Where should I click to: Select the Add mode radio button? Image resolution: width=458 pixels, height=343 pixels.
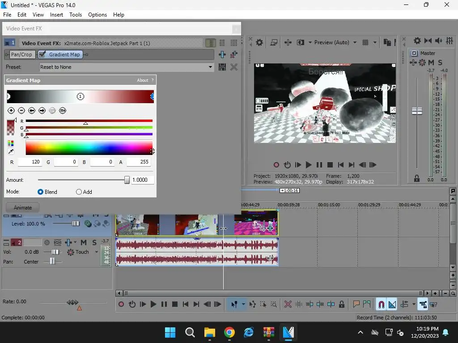tap(79, 192)
